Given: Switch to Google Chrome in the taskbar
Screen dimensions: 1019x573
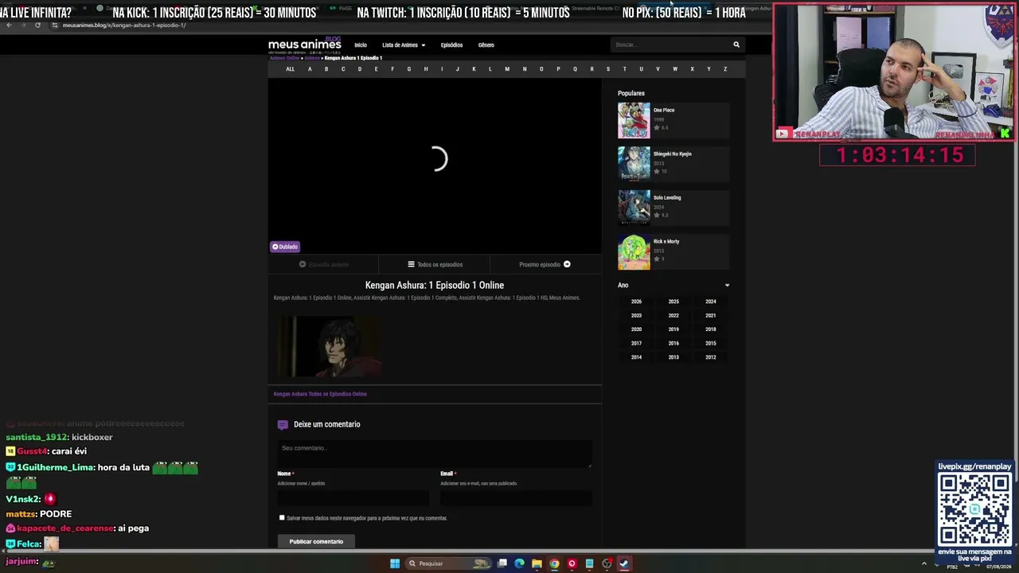Looking at the screenshot, I should pyautogui.click(x=555, y=563).
